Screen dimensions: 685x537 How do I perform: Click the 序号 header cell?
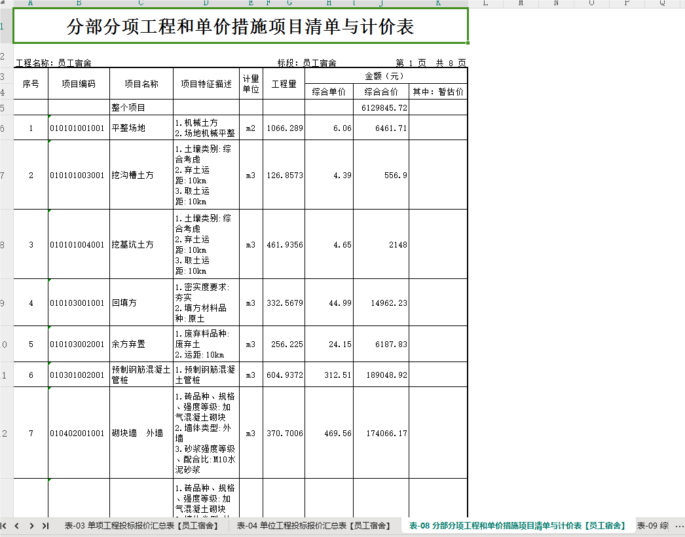pos(31,83)
